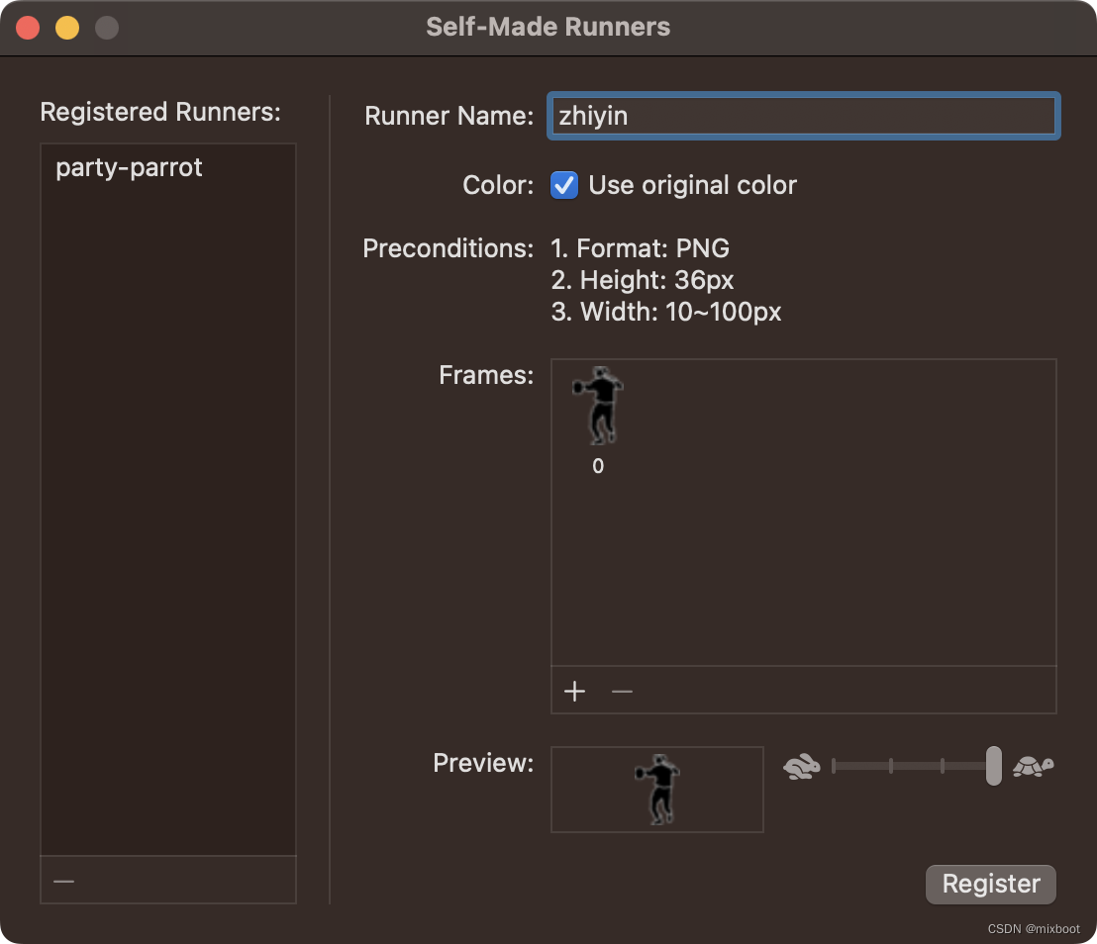Click empty area in Registered Runners list
1097x944 pixels.
pos(168,518)
